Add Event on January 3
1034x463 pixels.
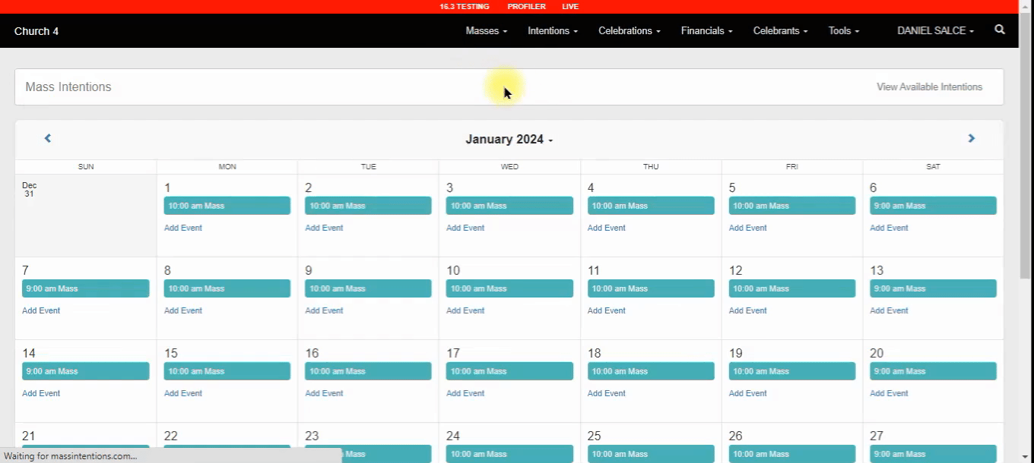coord(465,228)
